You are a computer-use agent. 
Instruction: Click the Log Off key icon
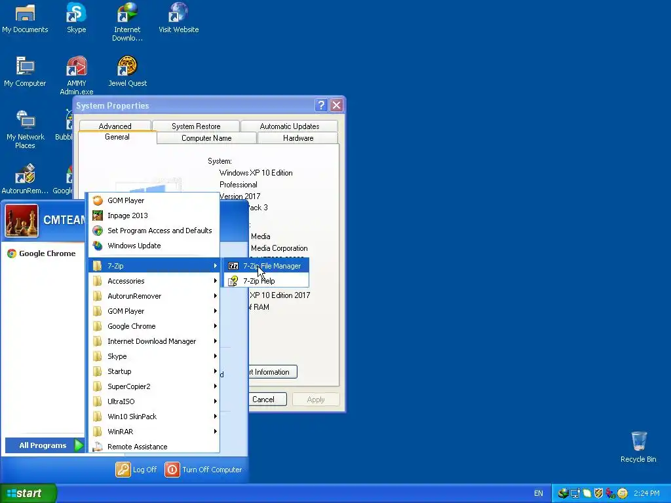point(123,470)
